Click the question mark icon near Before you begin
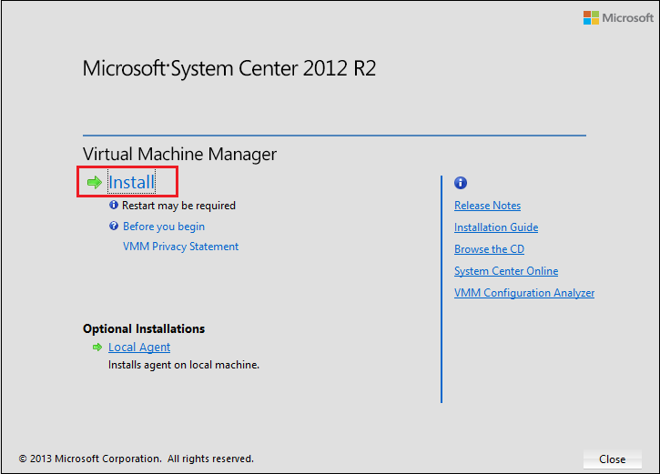The width and height of the screenshot is (660, 474). click(x=114, y=227)
